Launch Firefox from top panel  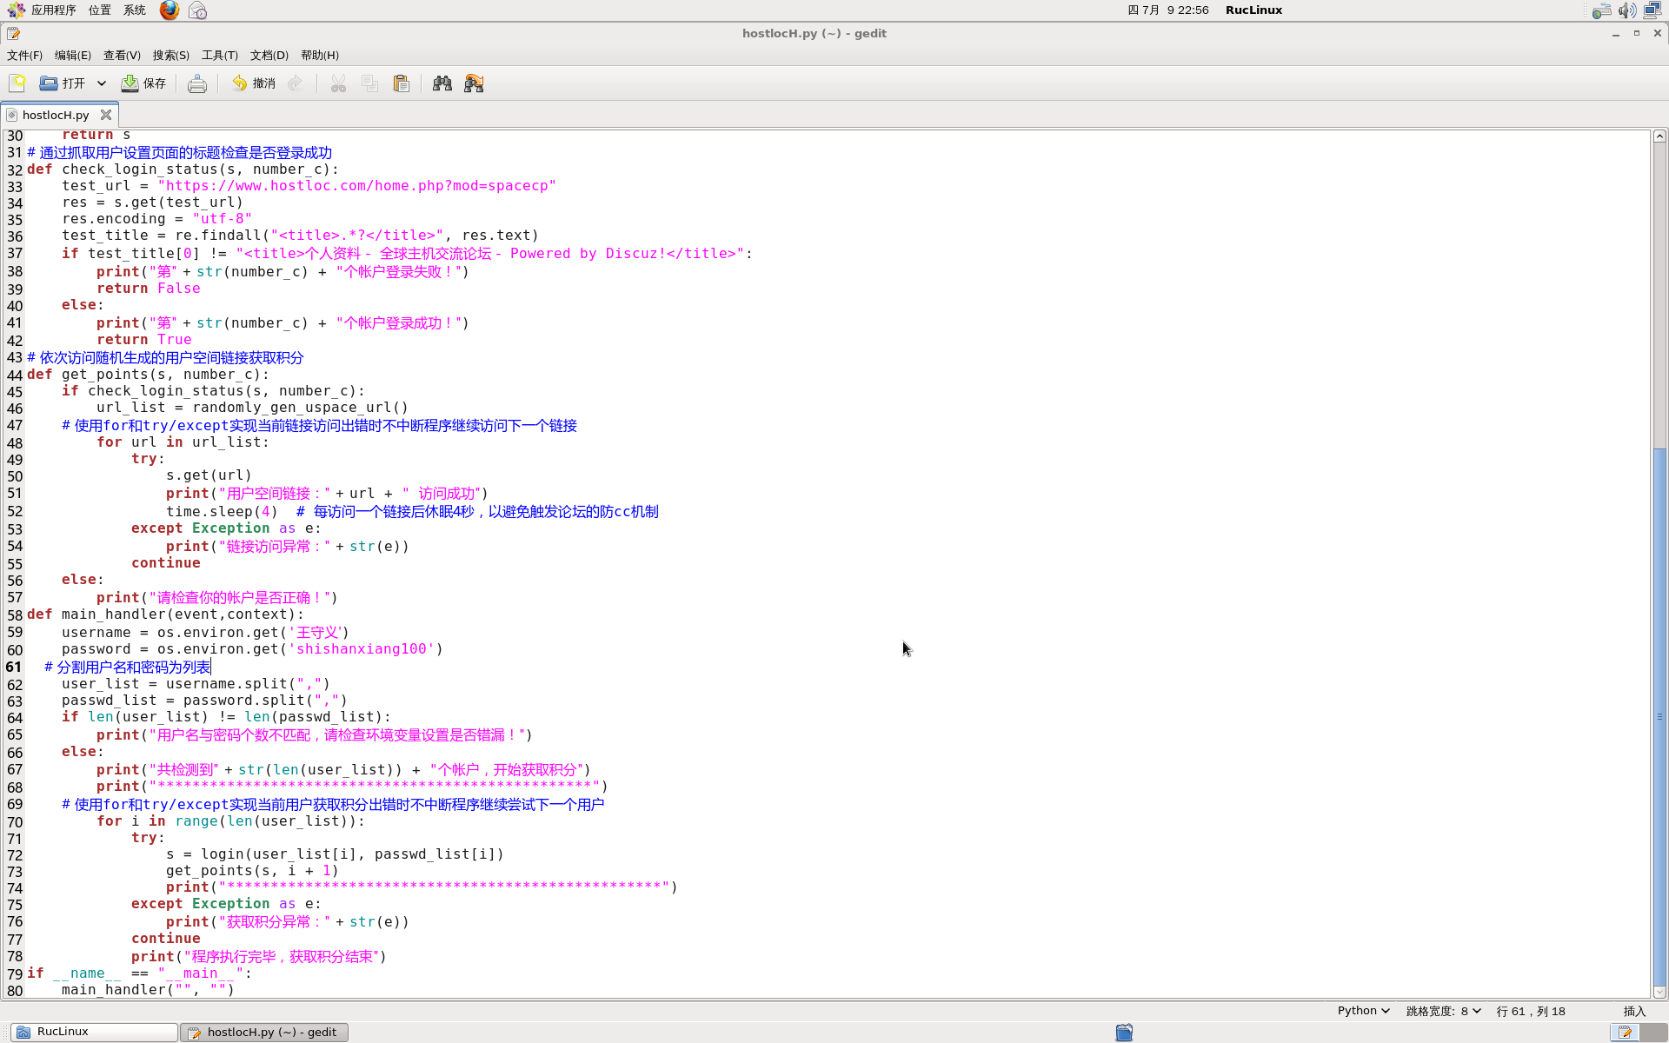pos(169,10)
